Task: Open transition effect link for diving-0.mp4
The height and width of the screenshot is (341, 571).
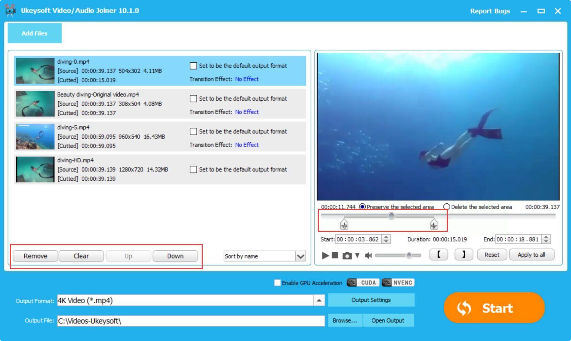Action: [247, 79]
